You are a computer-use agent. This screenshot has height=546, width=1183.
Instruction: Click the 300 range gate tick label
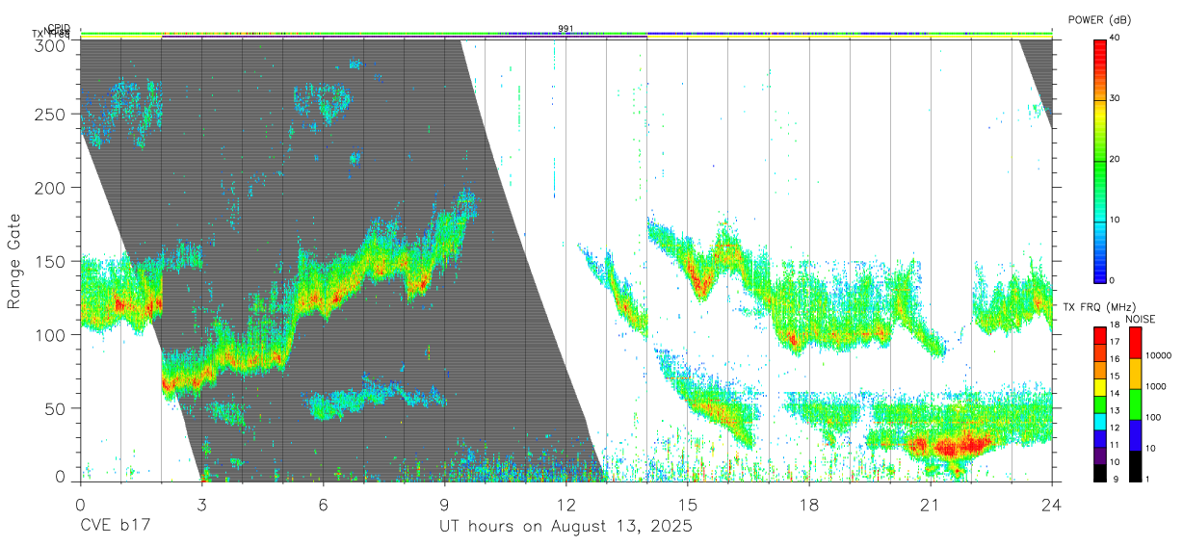[x=50, y=44]
